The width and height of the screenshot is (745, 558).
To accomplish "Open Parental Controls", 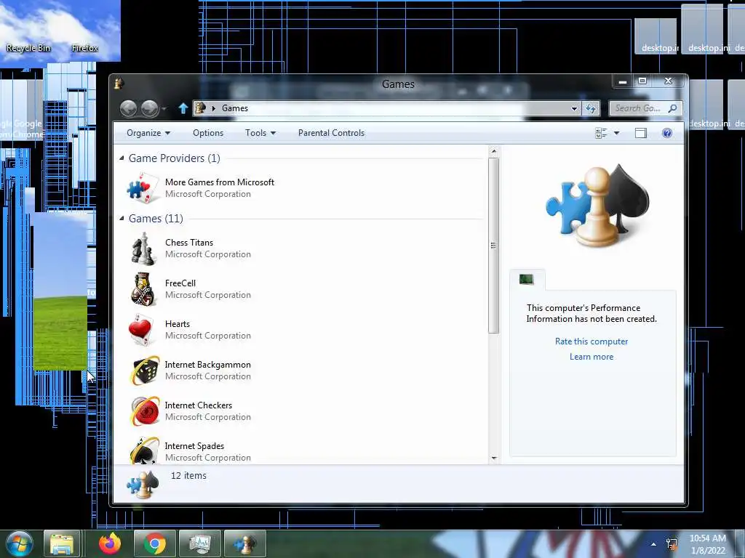I will point(331,134).
